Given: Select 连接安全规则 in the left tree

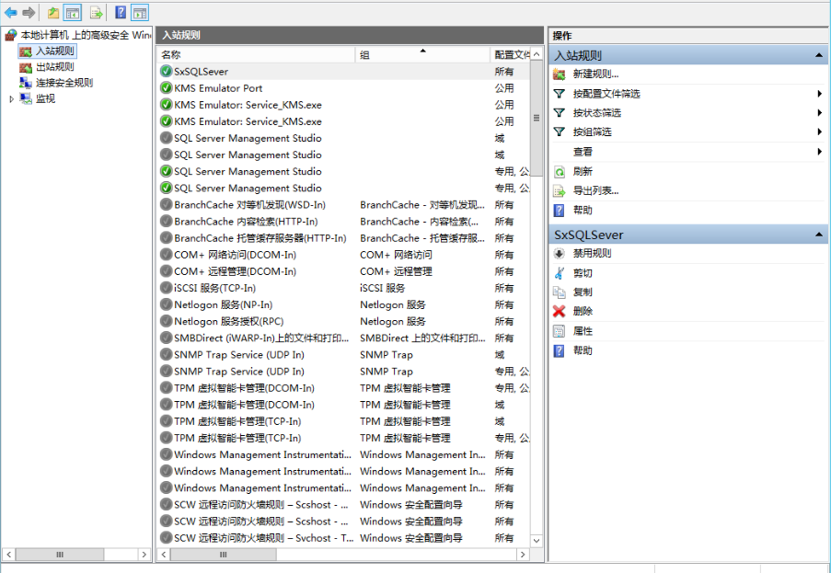Looking at the screenshot, I should point(64,83).
